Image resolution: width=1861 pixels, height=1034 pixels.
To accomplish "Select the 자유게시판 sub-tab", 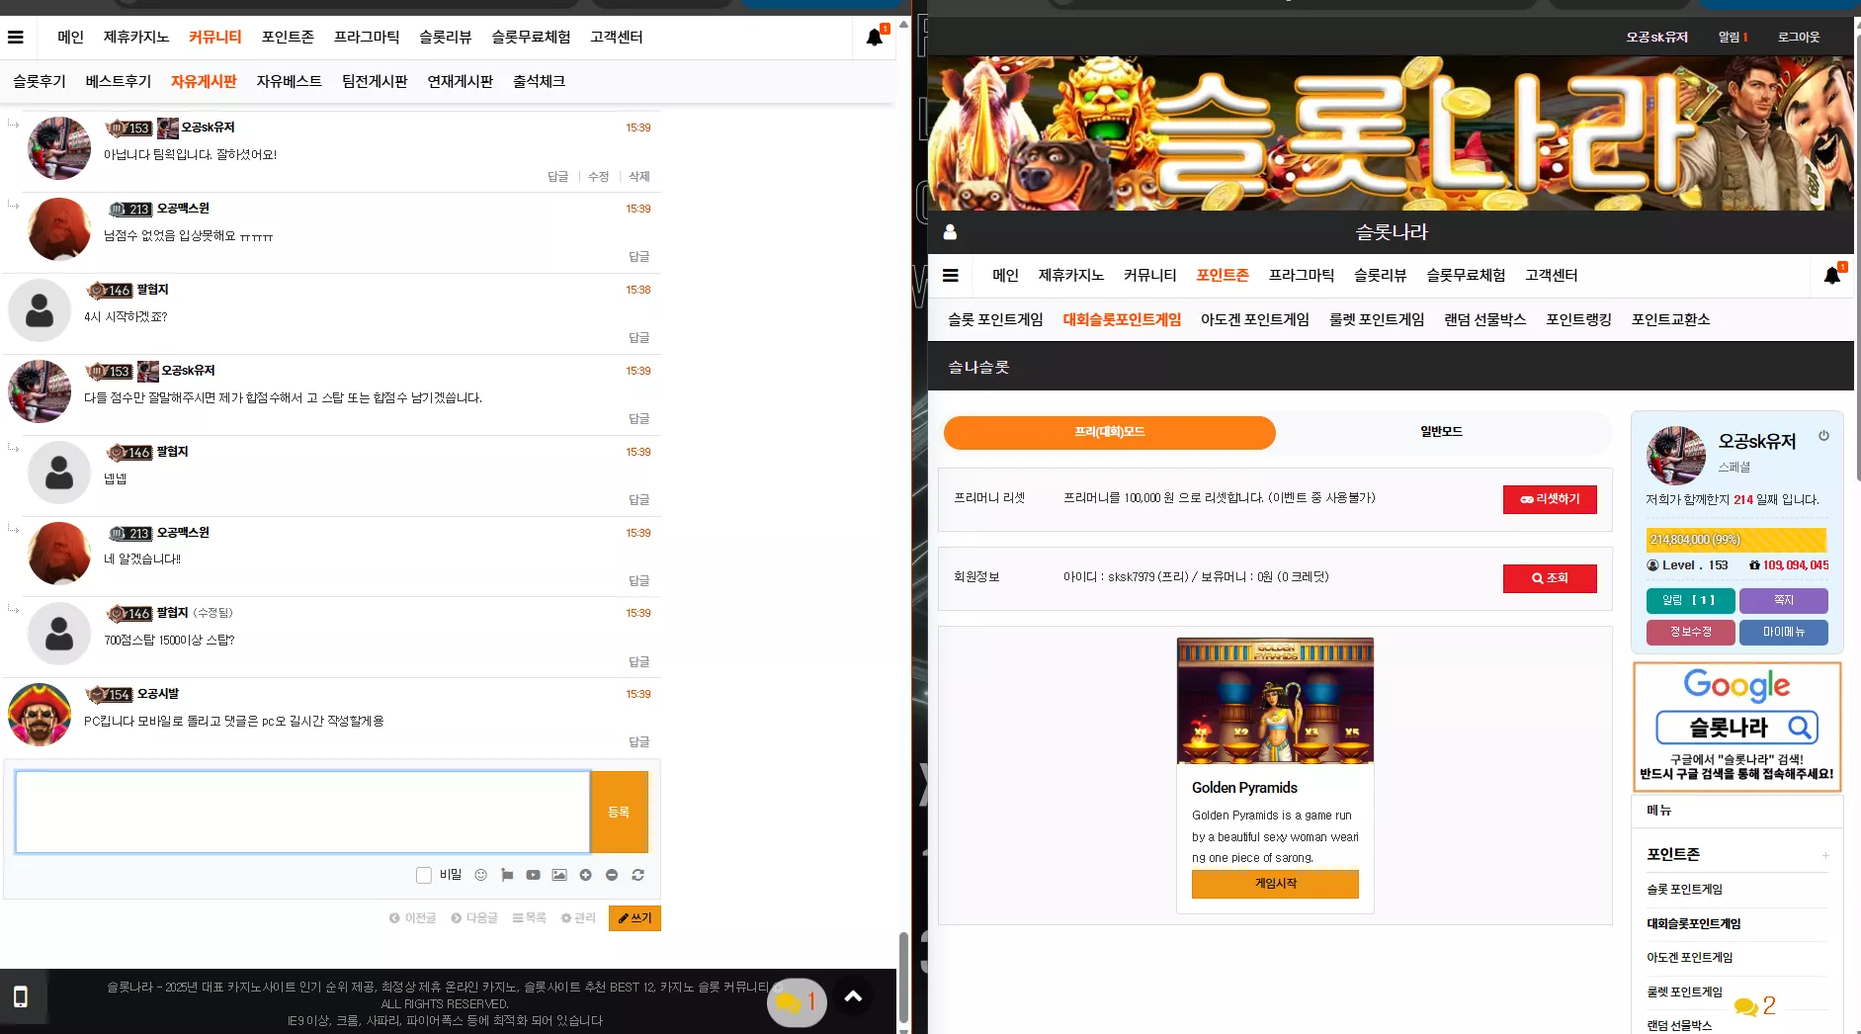I will tap(204, 82).
